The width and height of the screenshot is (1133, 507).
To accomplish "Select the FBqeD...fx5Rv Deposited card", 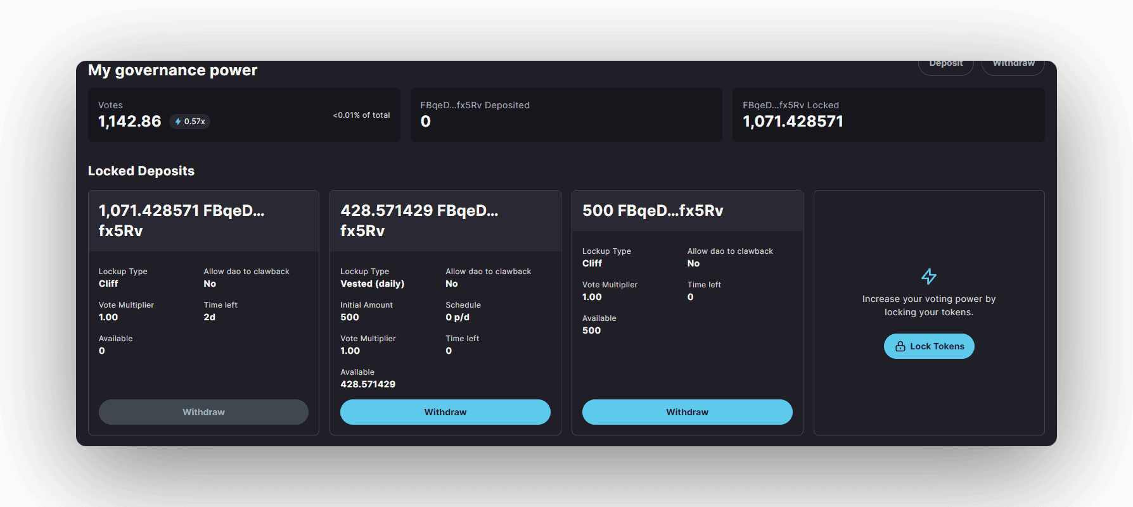I will (x=566, y=115).
